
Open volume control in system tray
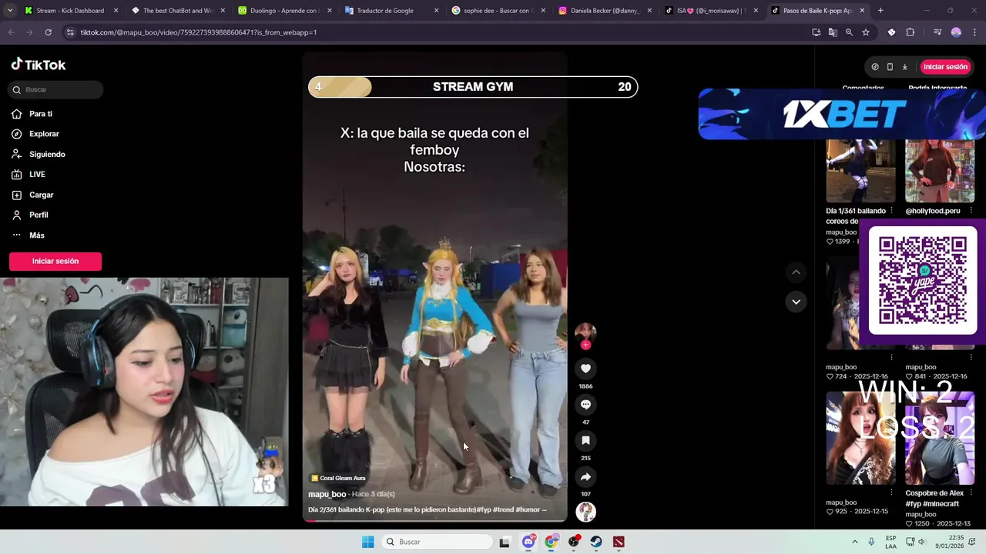921,542
